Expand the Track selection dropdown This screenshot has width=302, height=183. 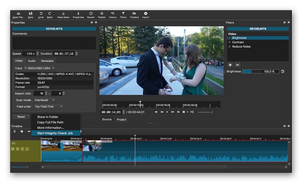pyautogui.click(x=39, y=68)
